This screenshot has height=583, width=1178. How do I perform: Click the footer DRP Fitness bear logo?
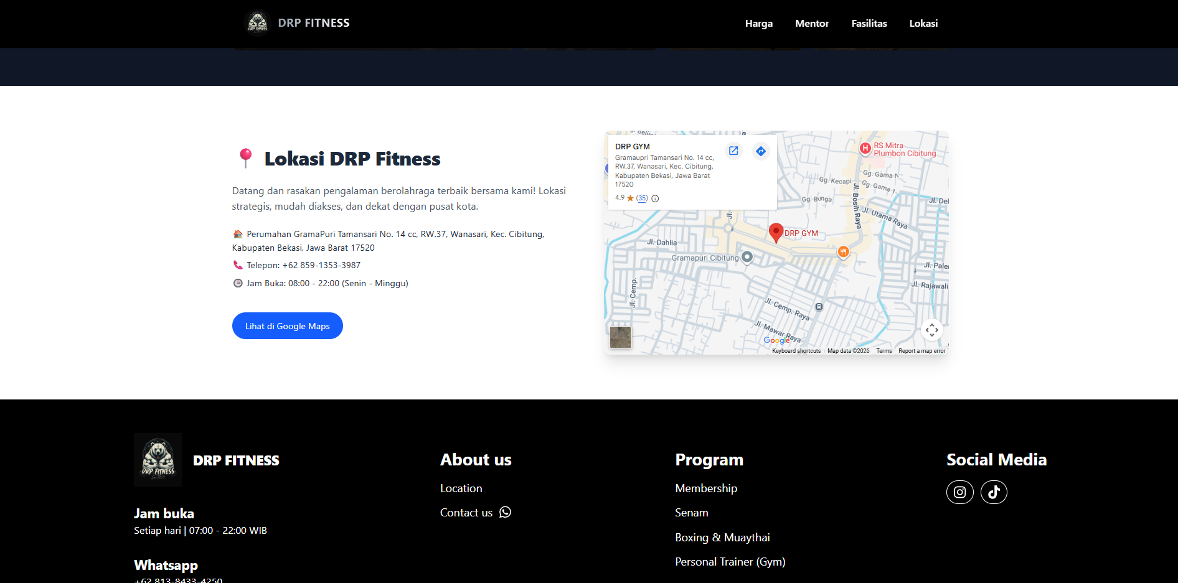click(x=158, y=460)
